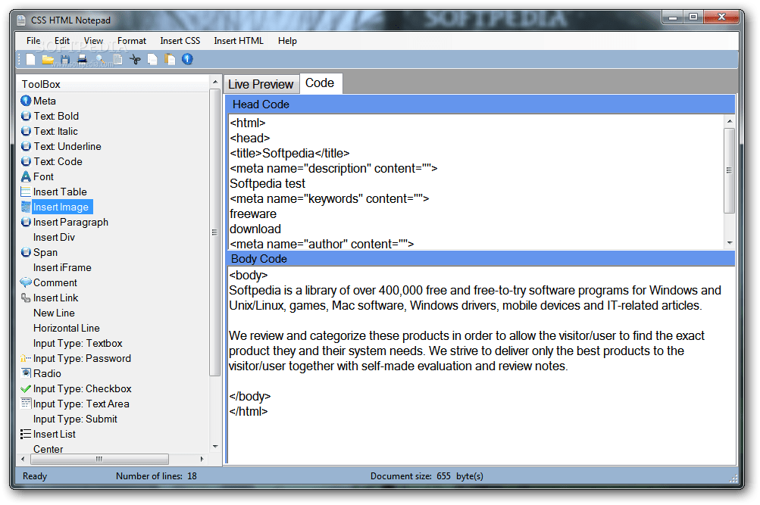Click the 'freeware' line in Head Code

253,214
